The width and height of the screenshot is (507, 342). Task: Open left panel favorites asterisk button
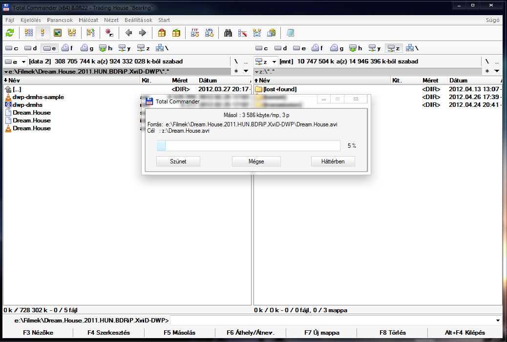click(x=236, y=71)
